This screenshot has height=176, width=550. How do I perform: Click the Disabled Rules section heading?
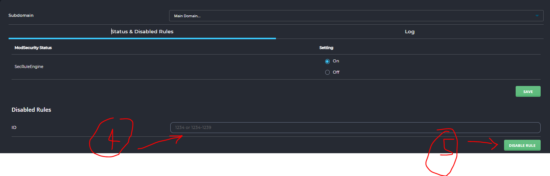click(31, 110)
